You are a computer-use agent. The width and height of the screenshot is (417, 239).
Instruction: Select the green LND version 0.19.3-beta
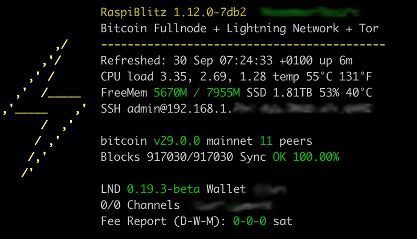coord(163,189)
